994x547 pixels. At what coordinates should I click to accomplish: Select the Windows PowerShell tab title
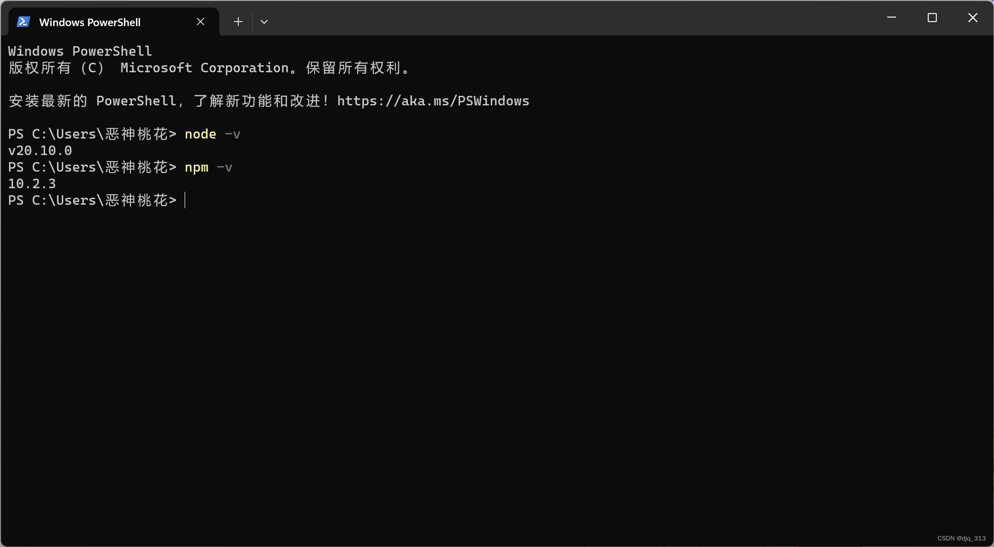click(x=90, y=22)
